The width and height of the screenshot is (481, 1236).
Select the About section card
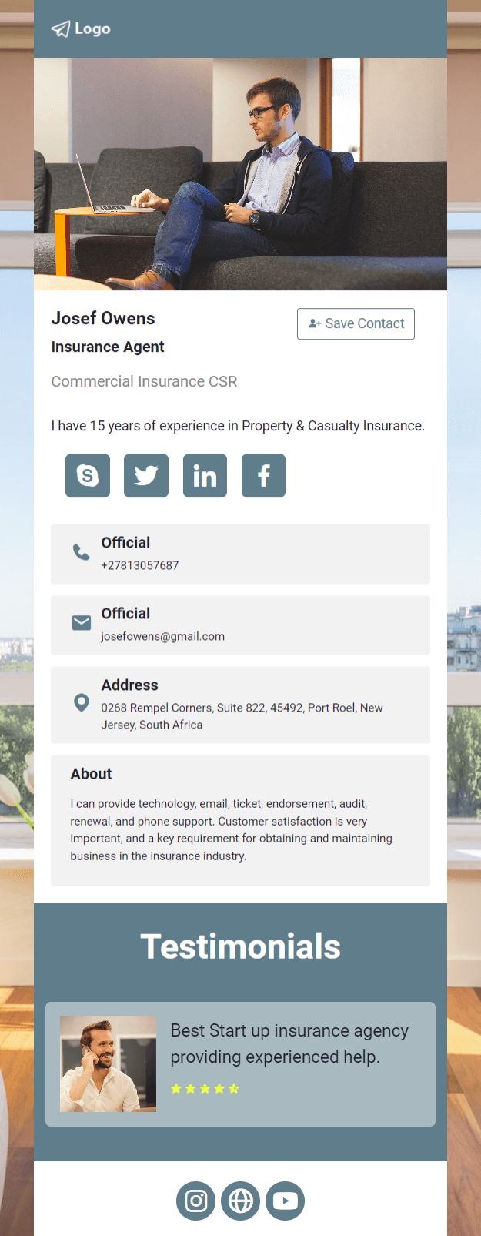[x=240, y=820]
